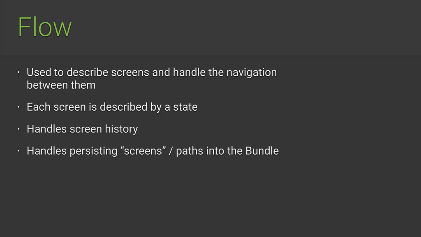421x237 pixels.
Task: Click bullet dot before "Used to describe"
Action: (x=19, y=72)
